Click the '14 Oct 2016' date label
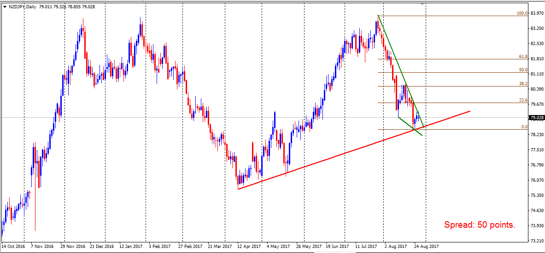 click(13, 247)
